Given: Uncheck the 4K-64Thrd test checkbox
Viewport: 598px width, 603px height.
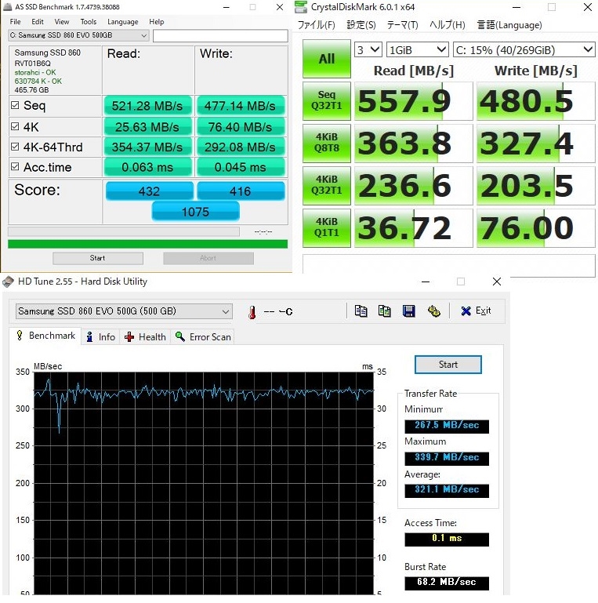Looking at the screenshot, I should (x=15, y=147).
